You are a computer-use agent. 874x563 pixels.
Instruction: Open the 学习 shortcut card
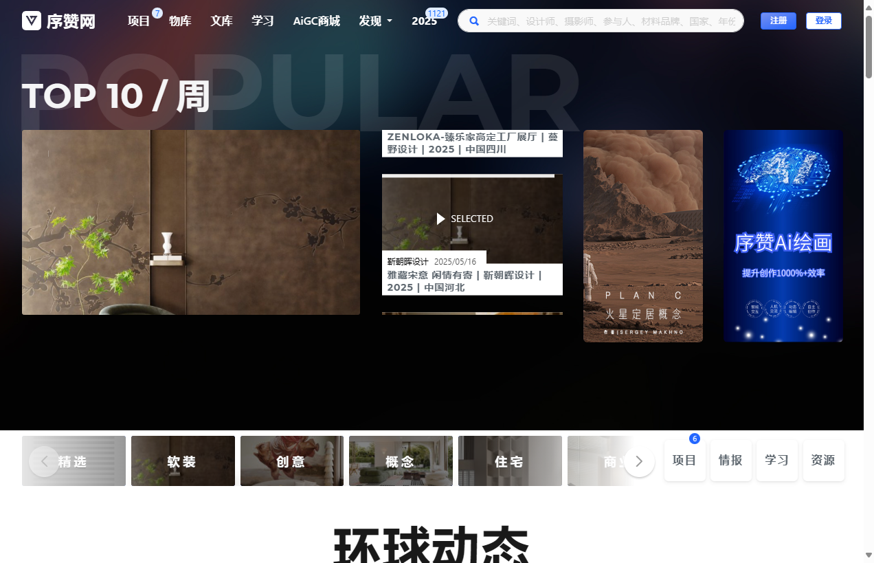pyautogui.click(x=776, y=461)
